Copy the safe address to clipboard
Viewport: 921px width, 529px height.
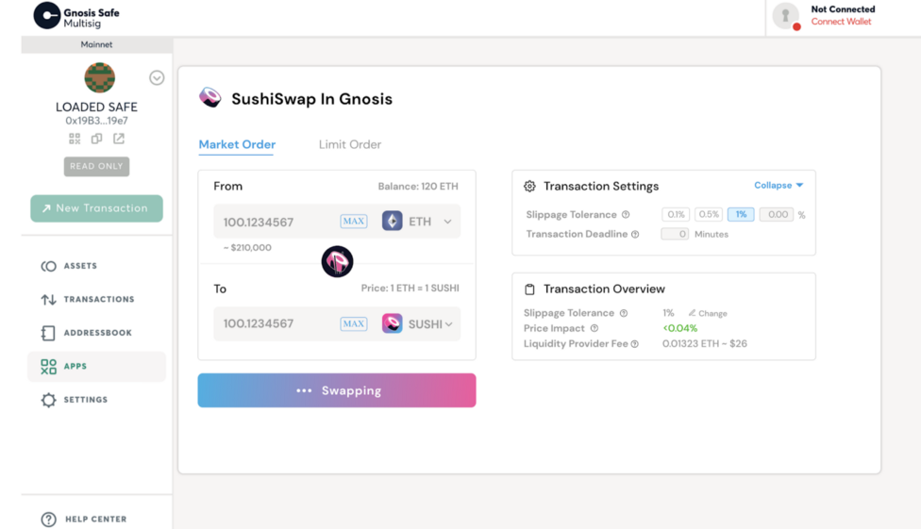pyautogui.click(x=96, y=139)
